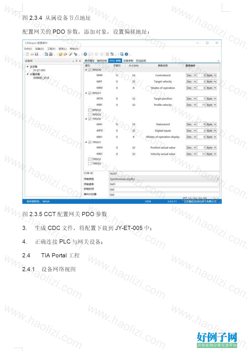Viewport: 247px width, 351px height.
Task: Switch to the 设备参数 tab
Action: point(128,61)
